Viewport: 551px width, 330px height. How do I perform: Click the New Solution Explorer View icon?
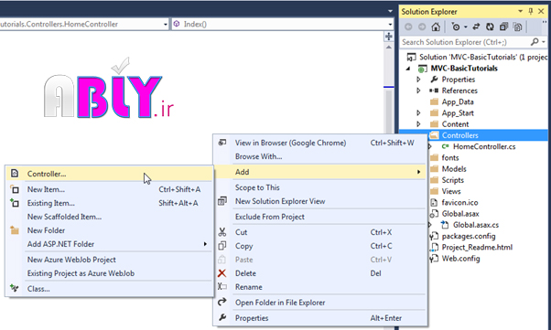222,201
